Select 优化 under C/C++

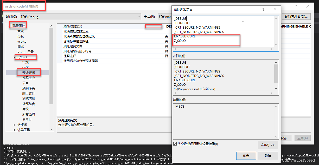(25, 68)
